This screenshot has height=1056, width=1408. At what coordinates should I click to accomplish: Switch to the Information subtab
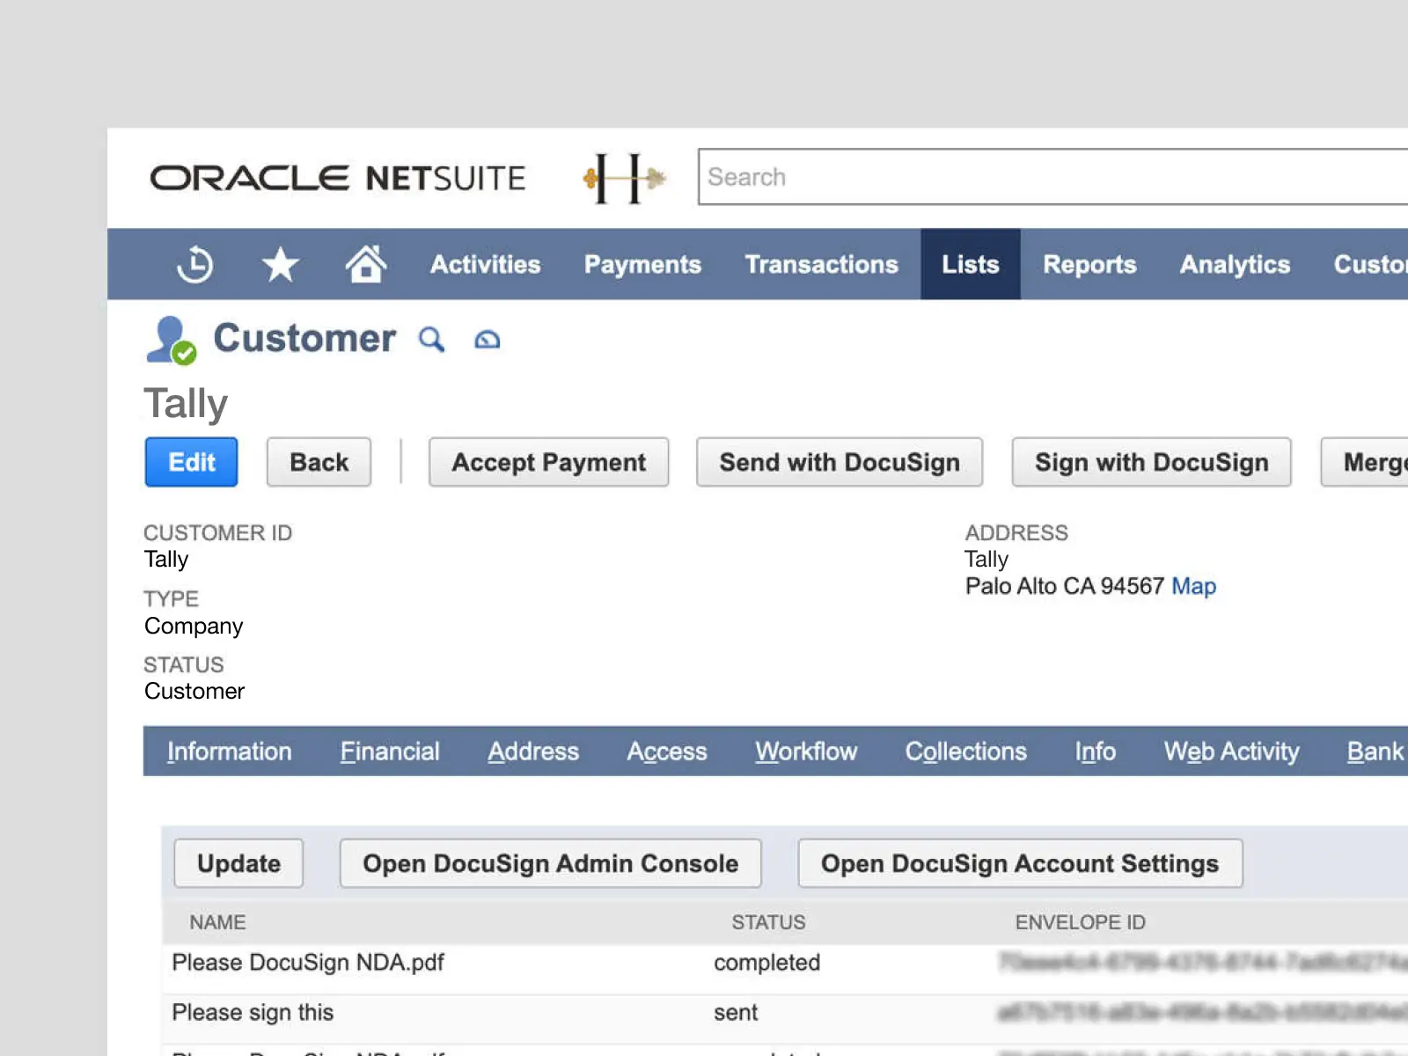pos(230,751)
